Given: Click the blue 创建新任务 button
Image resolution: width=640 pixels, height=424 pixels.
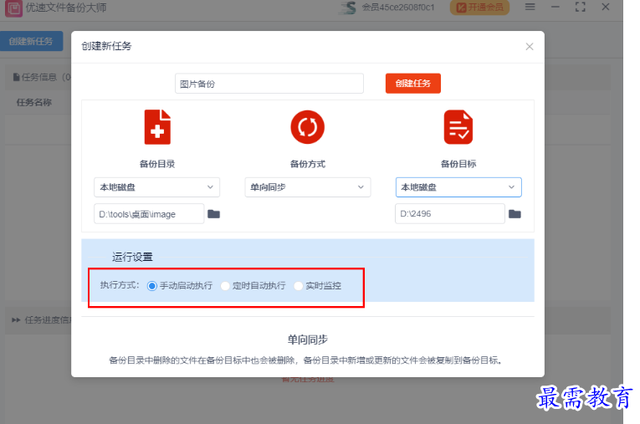Looking at the screenshot, I should [31, 42].
